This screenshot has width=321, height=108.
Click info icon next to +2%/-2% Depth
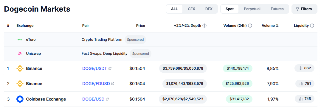pyautogui.click(x=204, y=26)
